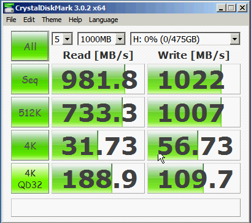The width and height of the screenshot is (251, 223).
Task: Click the Read [MB/s] column header
Action: point(98,55)
